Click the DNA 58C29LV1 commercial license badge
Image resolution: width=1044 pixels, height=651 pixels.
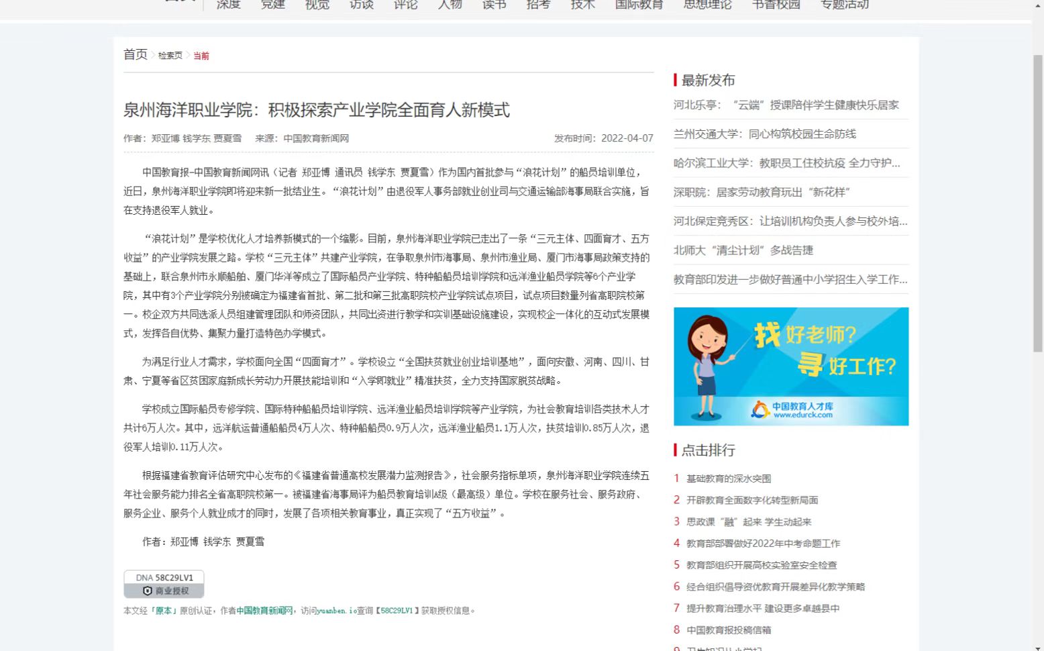164,584
